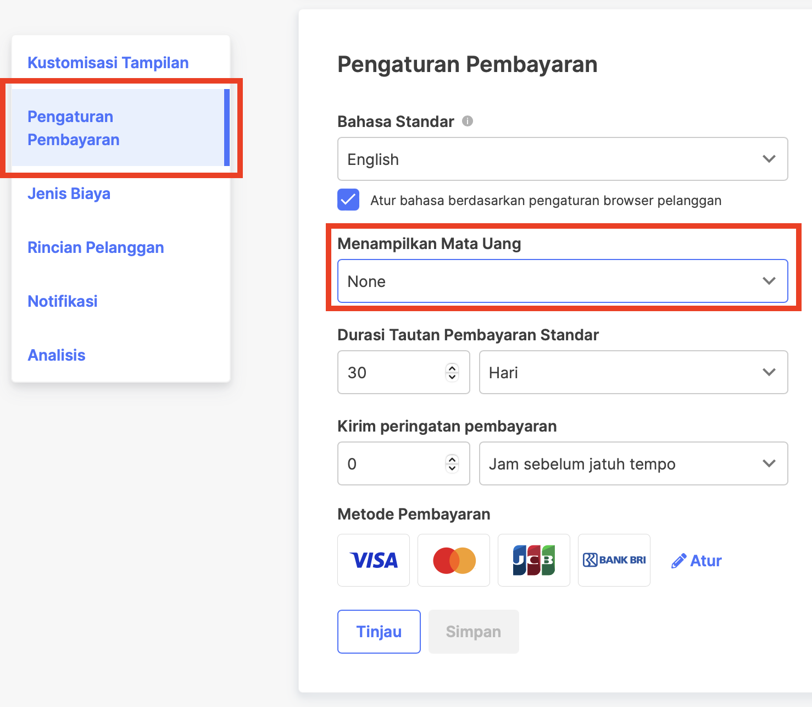Go to Kustomisasi Tampilan menu item
The width and height of the screenshot is (812, 707).
pyautogui.click(x=108, y=63)
